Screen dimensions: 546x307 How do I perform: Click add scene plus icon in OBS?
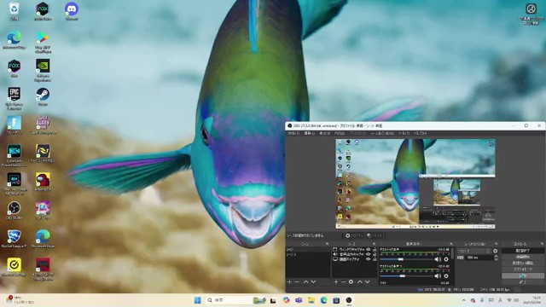click(289, 281)
